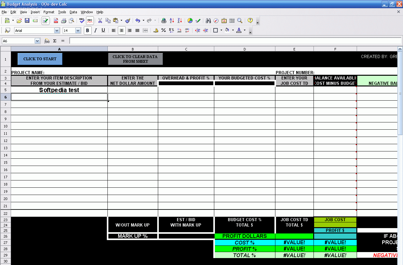Open the Insert menu
403x265 pixels.
pyautogui.click(x=35, y=12)
